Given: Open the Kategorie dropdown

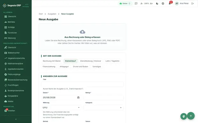Looking at the screenshot, I should click(x=103, y=107).
